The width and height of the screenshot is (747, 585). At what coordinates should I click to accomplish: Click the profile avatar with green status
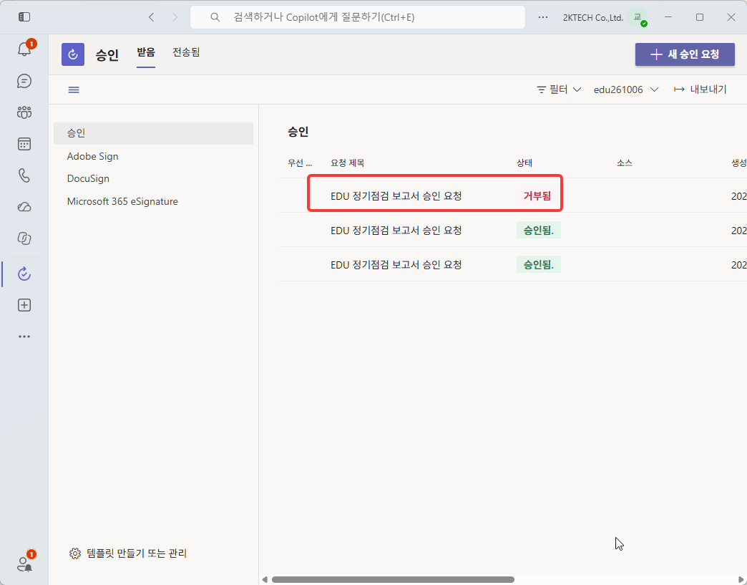(638, 17)
